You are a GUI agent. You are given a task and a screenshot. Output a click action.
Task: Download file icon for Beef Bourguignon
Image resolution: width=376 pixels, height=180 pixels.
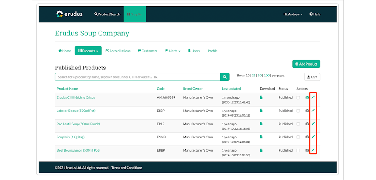tap(261, 150)
